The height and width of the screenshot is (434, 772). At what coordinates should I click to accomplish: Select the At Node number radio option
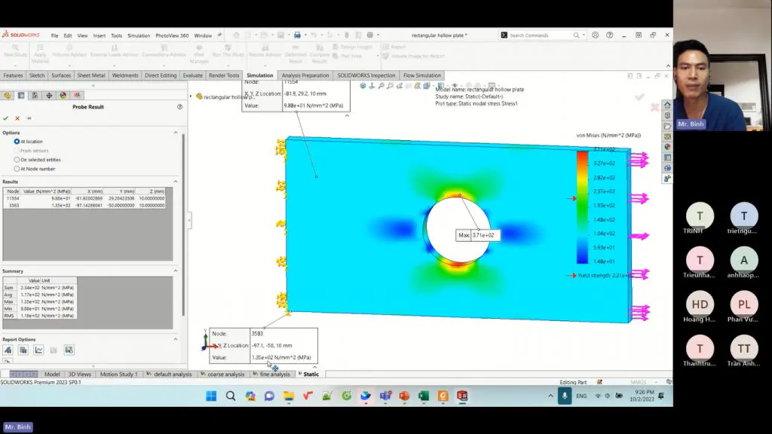pos(17,169)
